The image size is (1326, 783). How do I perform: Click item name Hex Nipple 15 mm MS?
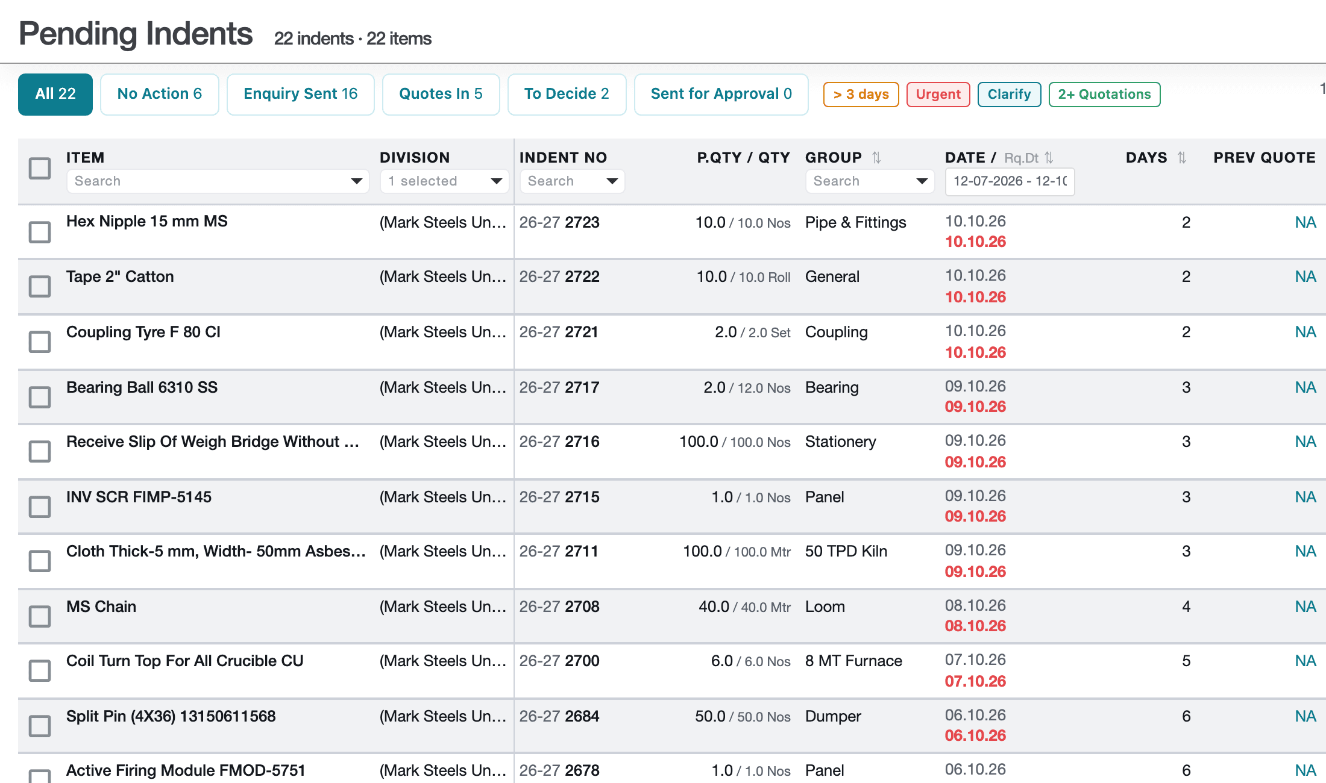[147, 221]
